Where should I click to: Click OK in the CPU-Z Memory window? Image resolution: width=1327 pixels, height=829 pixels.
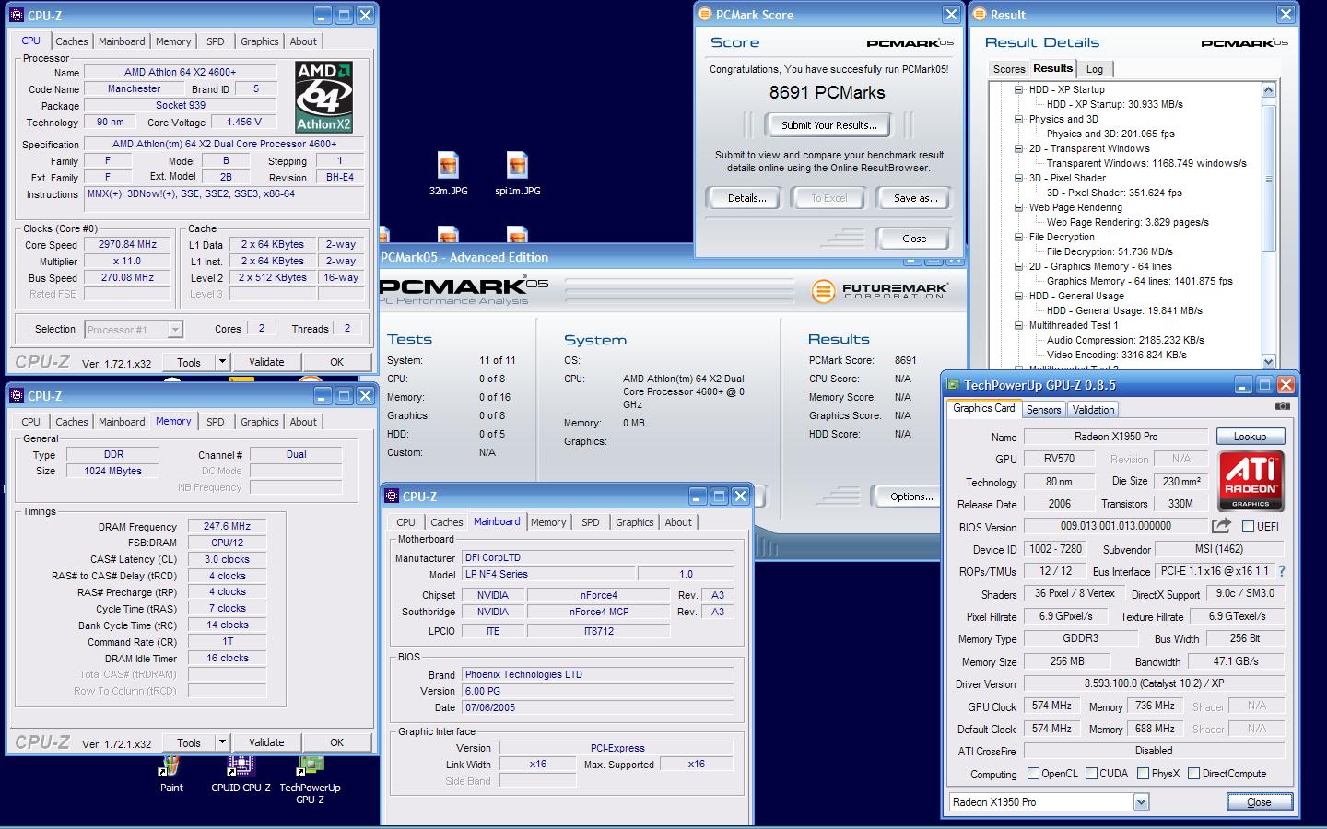click(336, 742)
